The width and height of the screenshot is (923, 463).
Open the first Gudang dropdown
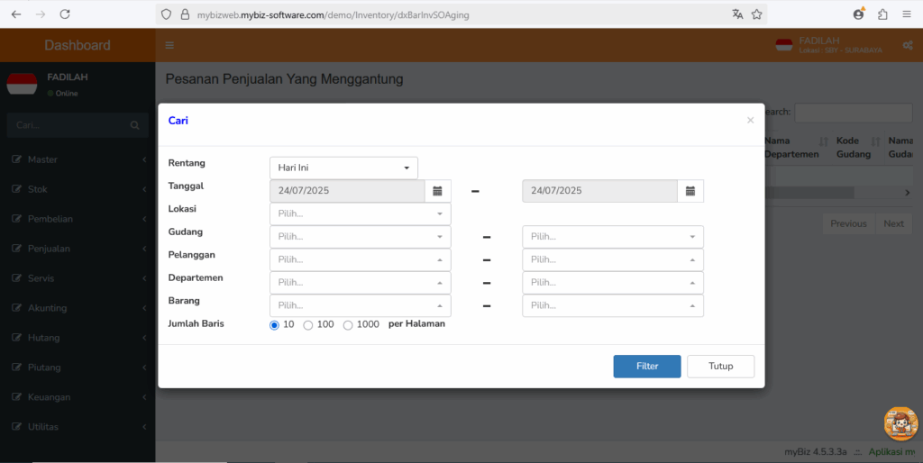tap(361, 237)
